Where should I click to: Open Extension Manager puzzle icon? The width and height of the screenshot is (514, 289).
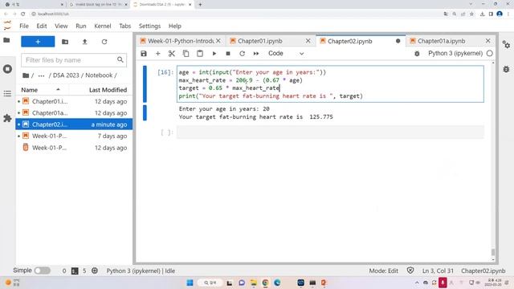click(7, 118)
